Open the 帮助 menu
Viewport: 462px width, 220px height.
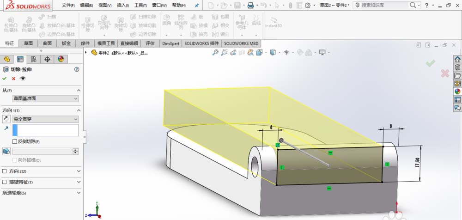coord(179,5)
